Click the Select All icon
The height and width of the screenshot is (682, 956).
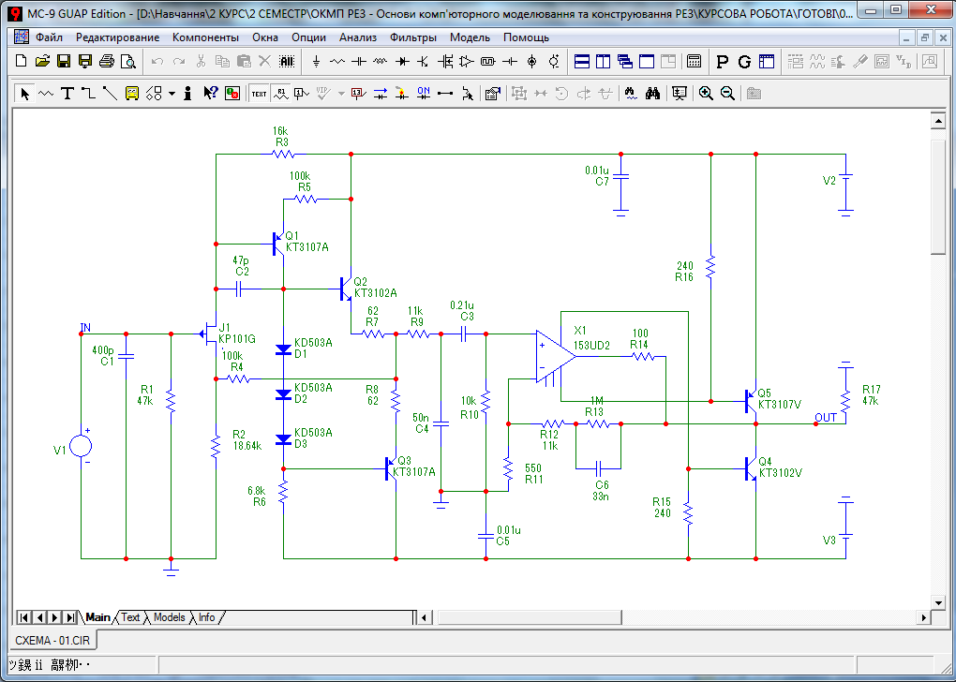(x=287, y=61)
